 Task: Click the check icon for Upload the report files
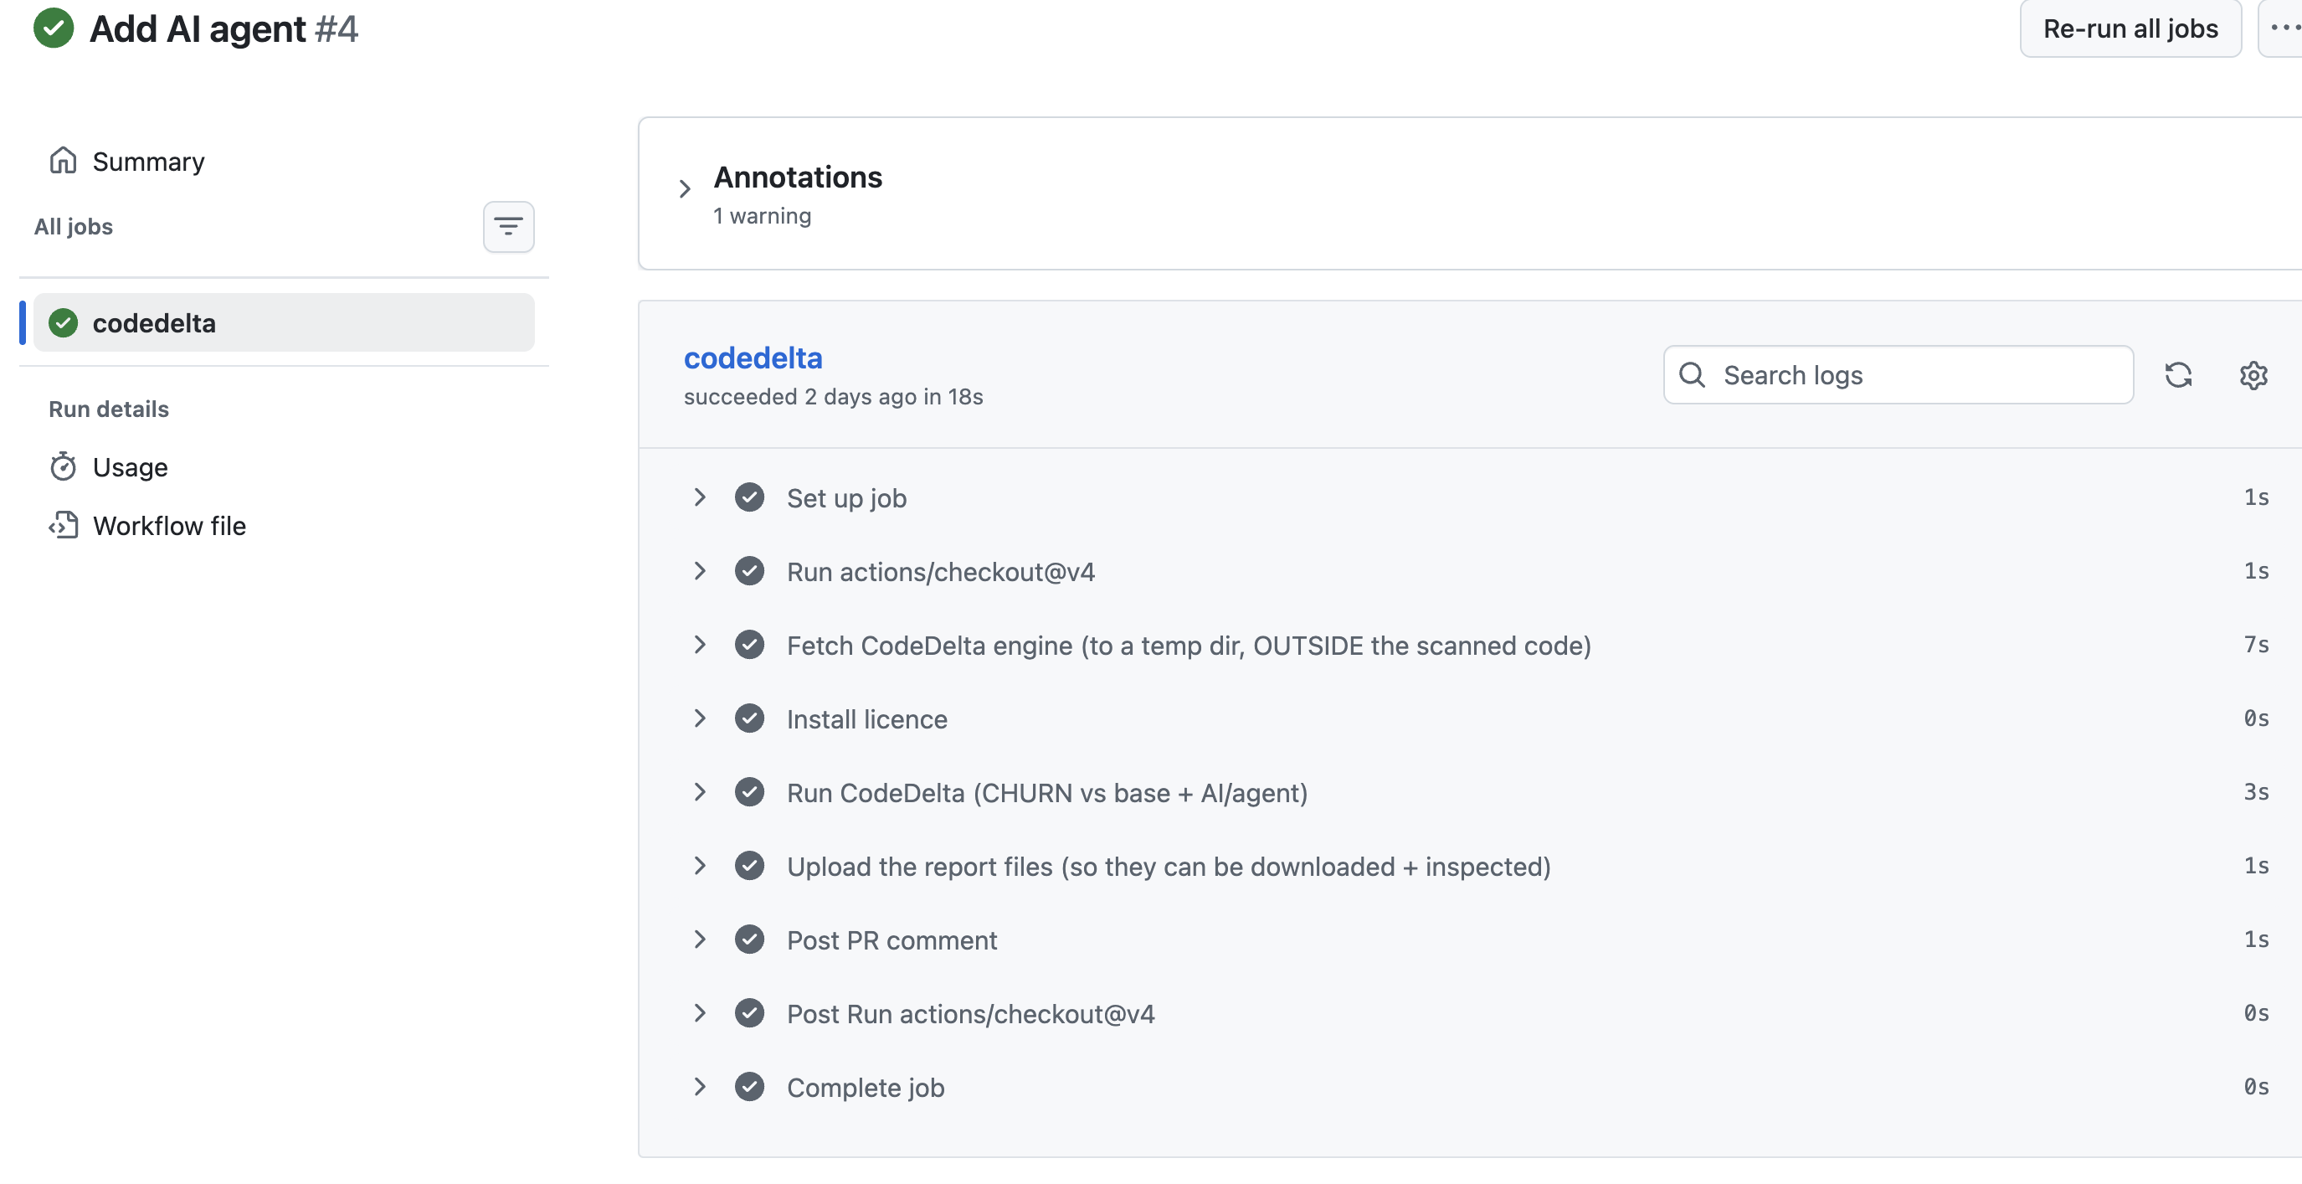[x=749, y=866]
